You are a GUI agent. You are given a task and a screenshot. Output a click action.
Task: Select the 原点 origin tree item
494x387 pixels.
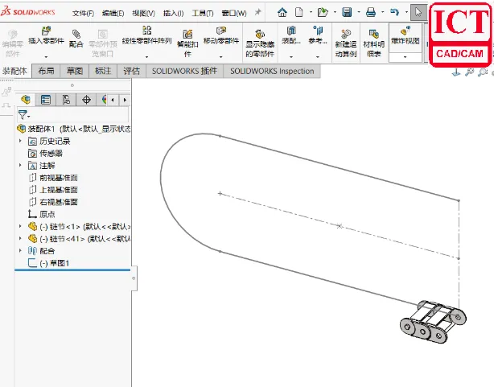41,214
